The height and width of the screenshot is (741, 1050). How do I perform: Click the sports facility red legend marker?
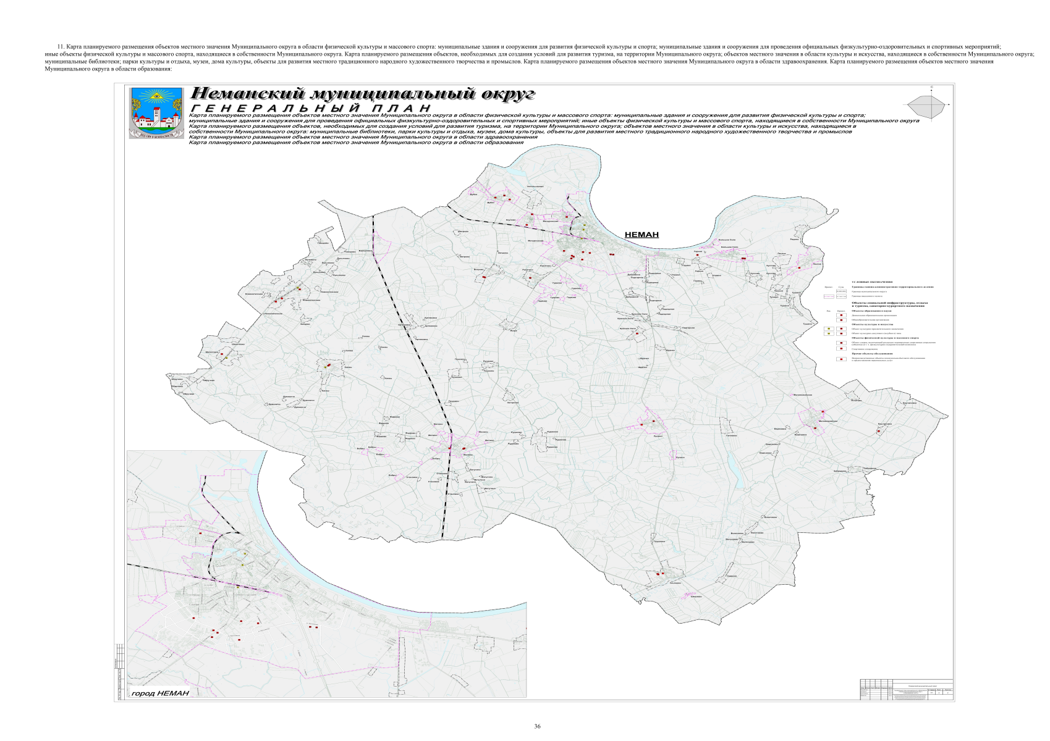click(x=841, y=348)
